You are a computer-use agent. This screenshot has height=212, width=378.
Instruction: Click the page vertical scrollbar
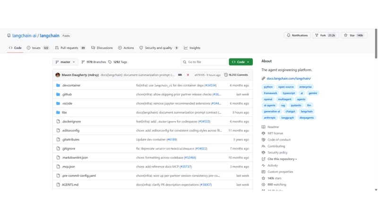tap(376, 43)
